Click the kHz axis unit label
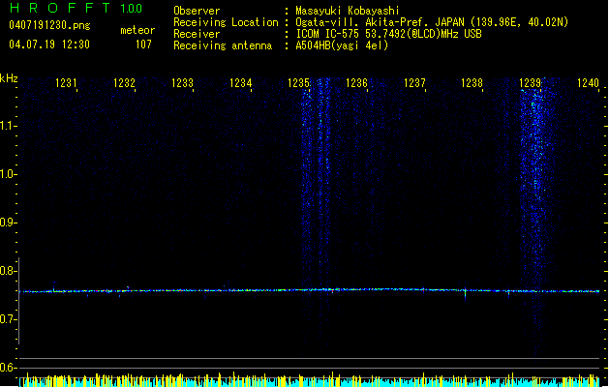 click(x=9, y=78)
